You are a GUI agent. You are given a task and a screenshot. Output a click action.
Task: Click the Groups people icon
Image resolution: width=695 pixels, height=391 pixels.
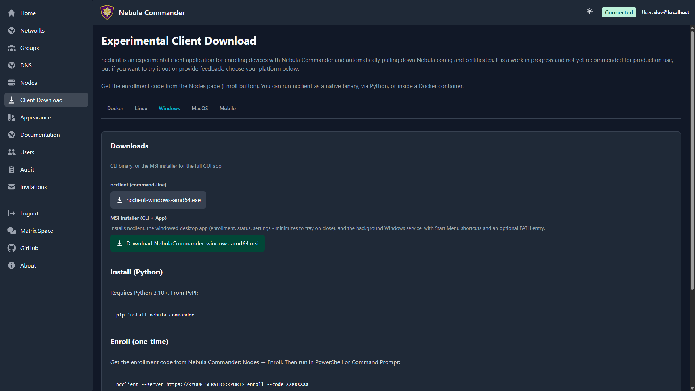(12, 48)
